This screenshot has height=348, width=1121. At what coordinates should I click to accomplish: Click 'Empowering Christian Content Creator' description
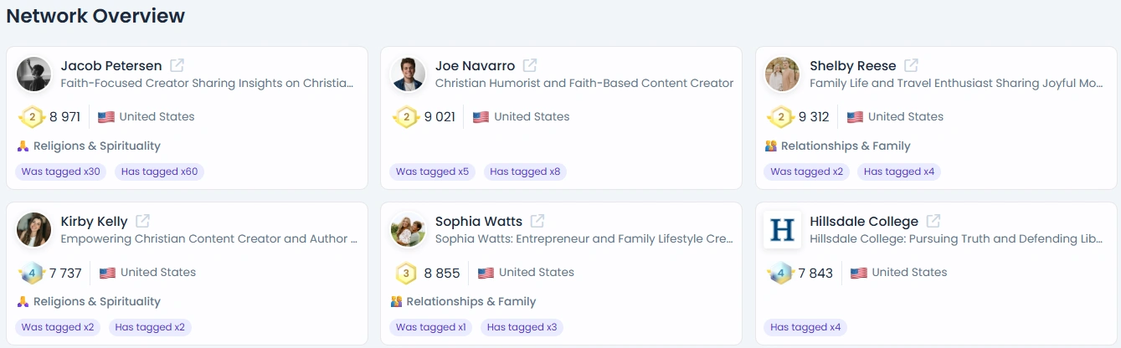click(209, 239)
